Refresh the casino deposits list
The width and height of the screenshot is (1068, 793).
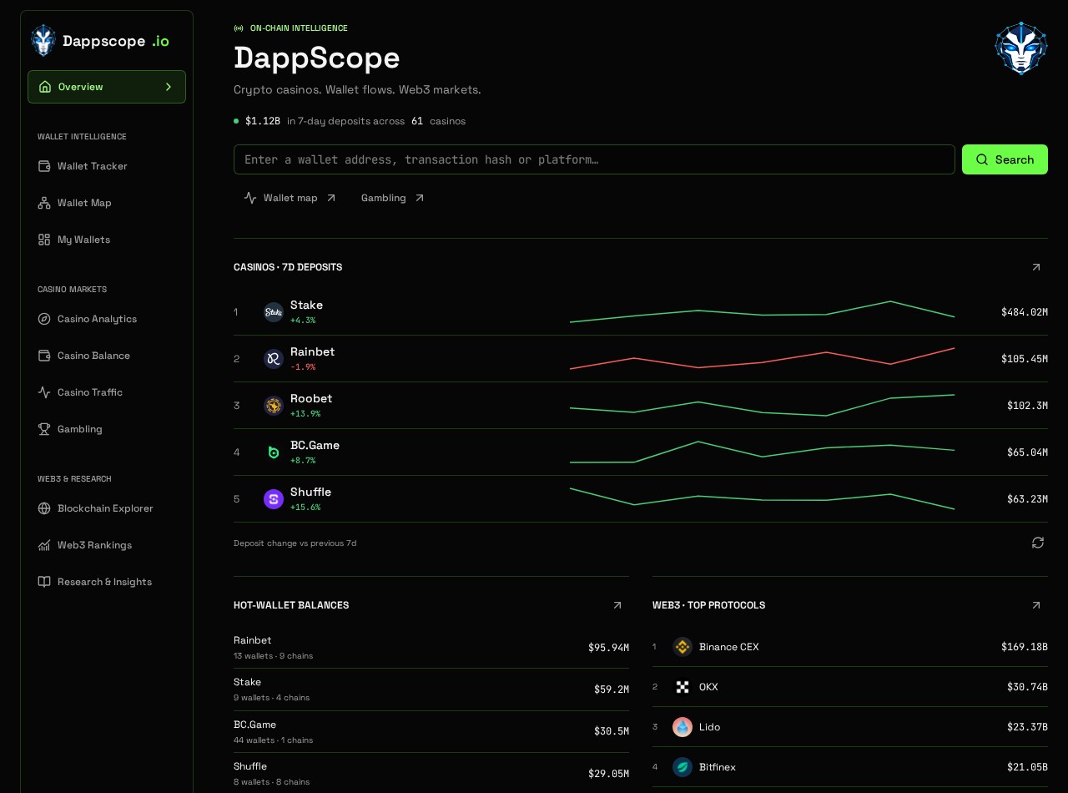(1038, 543)
